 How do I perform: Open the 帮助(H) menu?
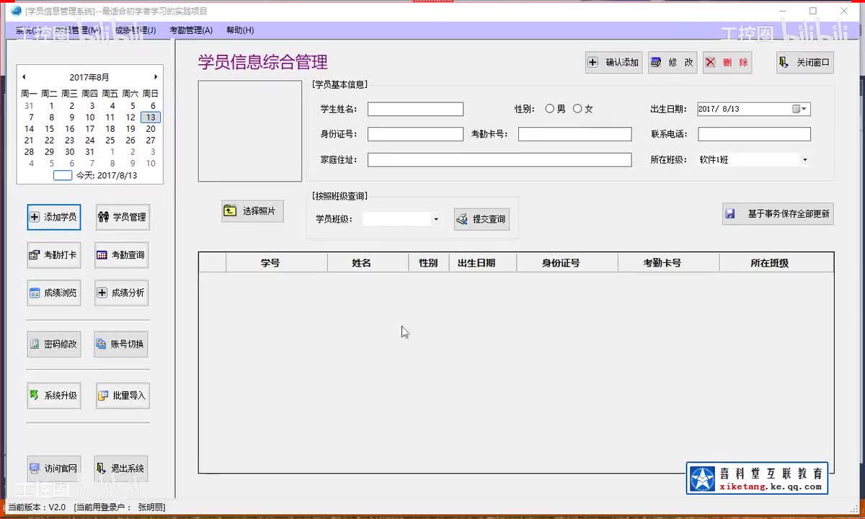pyautogui.click(x=240, y=30)
